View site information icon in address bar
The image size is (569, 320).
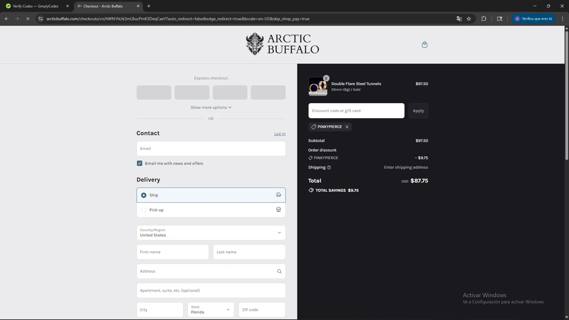[41, 19]
